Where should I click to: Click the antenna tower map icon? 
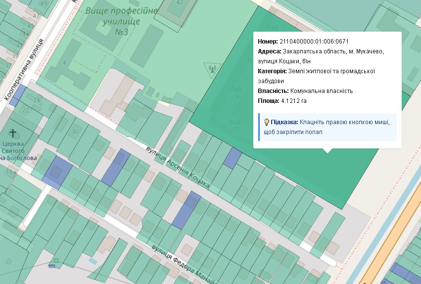click(x=212, y=69)
